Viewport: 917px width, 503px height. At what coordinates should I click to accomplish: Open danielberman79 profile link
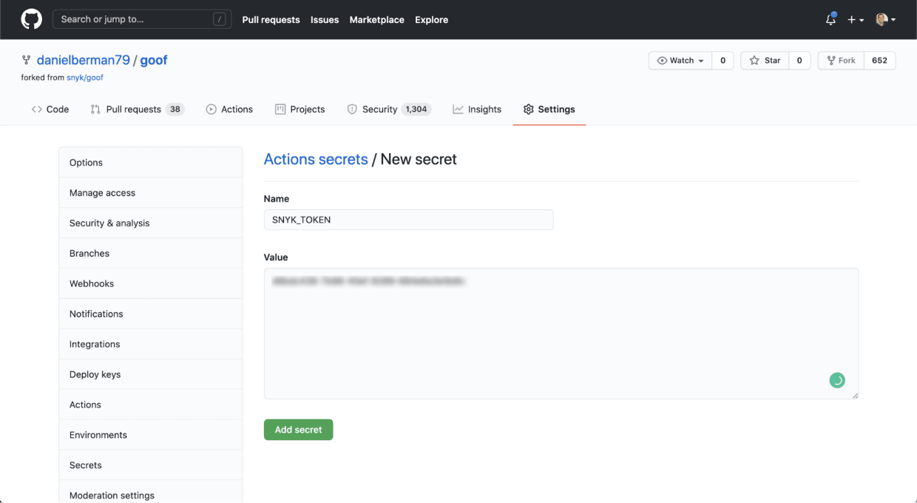coord(83,60)
